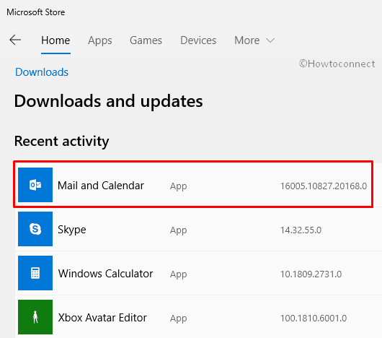Screen dimensions: 382x338
Task: Select the Mail and Calendar name
Action: pos(101,186)
